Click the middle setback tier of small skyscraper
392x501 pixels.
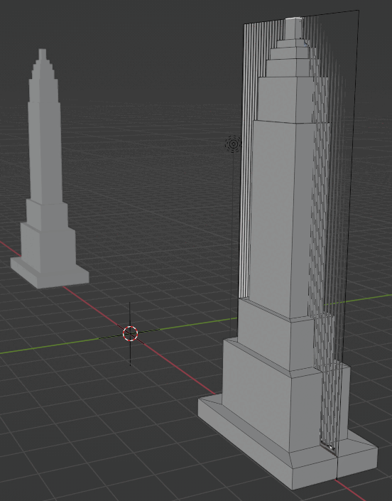(x=47, y=212)
